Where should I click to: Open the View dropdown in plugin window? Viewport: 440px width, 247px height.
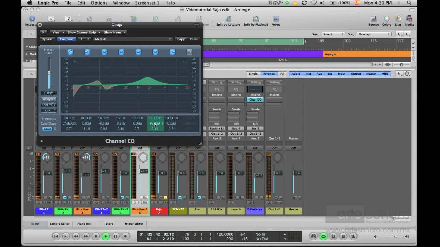coord(58,32)
